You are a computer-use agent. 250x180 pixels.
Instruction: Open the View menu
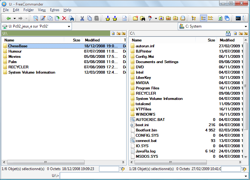coord(42,10)
